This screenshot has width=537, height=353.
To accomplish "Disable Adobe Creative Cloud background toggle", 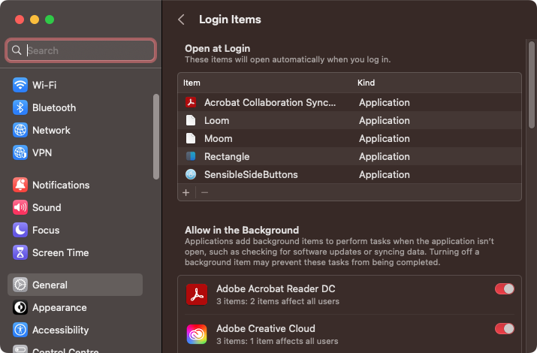I will tap(505, 329).
